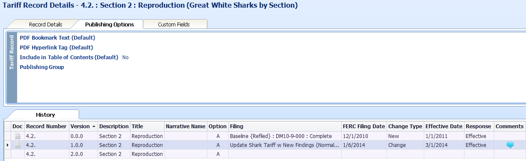Click the Change Type column header
526x161 pixels.
point(405,126)
